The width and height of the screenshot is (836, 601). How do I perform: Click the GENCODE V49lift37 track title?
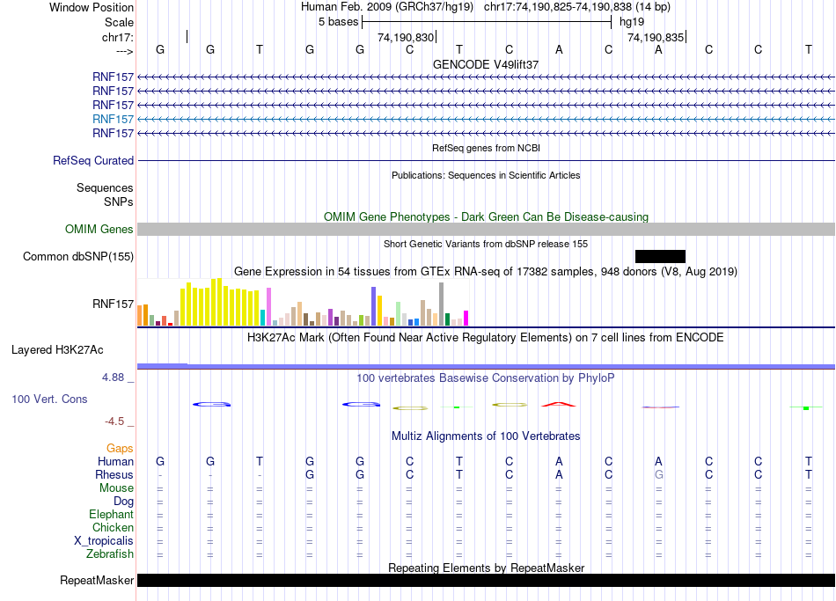pos(486,64)
